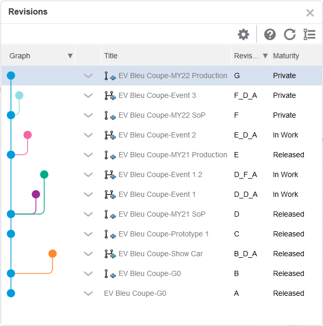
Task: Select the EV Bleu Coupe-MY21 Production row
Action: pyautogui.click(x=173, y=155)
